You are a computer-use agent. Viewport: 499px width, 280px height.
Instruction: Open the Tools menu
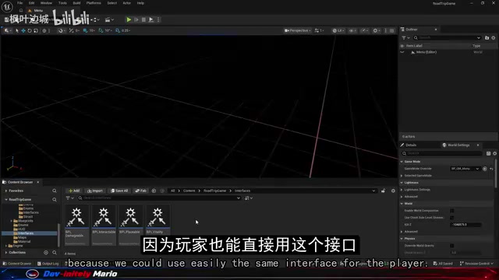click(x=62, y=3)
